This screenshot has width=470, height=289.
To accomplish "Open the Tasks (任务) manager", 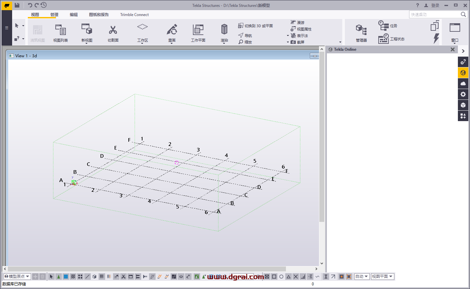I will pos(388,26).
